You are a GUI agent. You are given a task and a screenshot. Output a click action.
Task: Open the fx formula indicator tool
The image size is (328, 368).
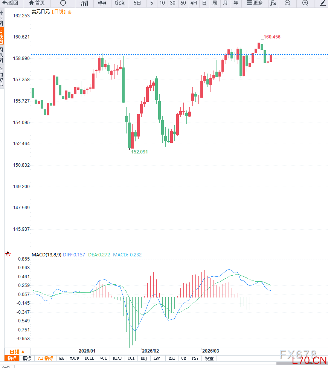(x=273, y=3)
